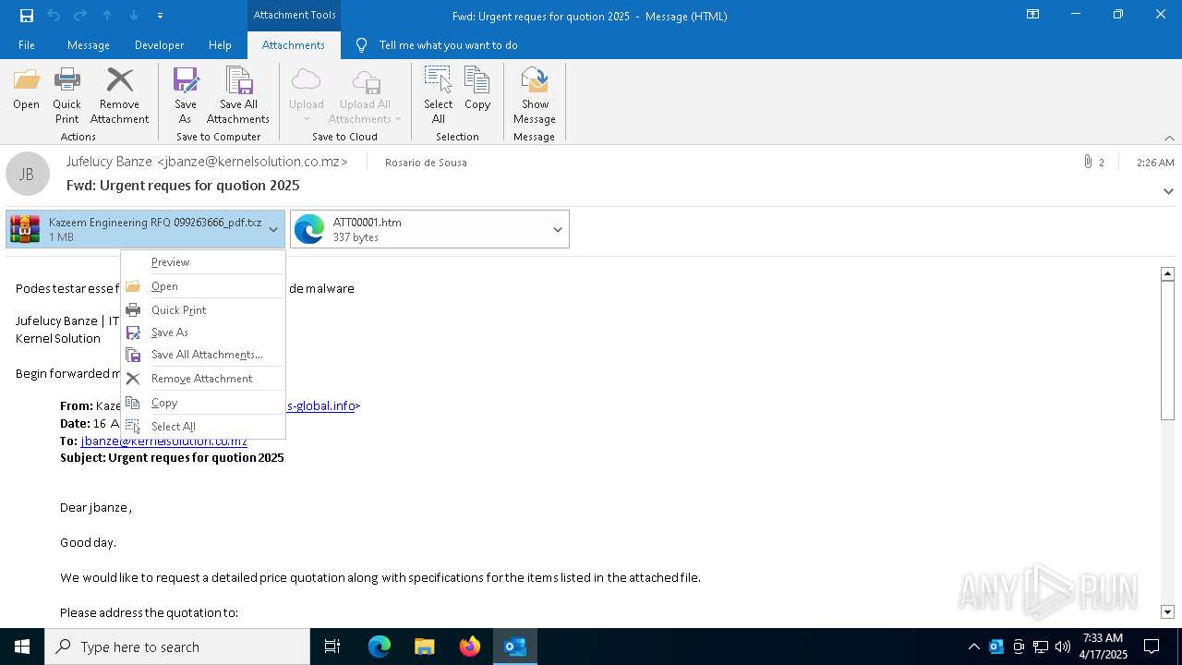The height and width of the screenshot is (665, 1182).
Task: Choose Copy in the context menu
Action: click(x=203, y=403)
